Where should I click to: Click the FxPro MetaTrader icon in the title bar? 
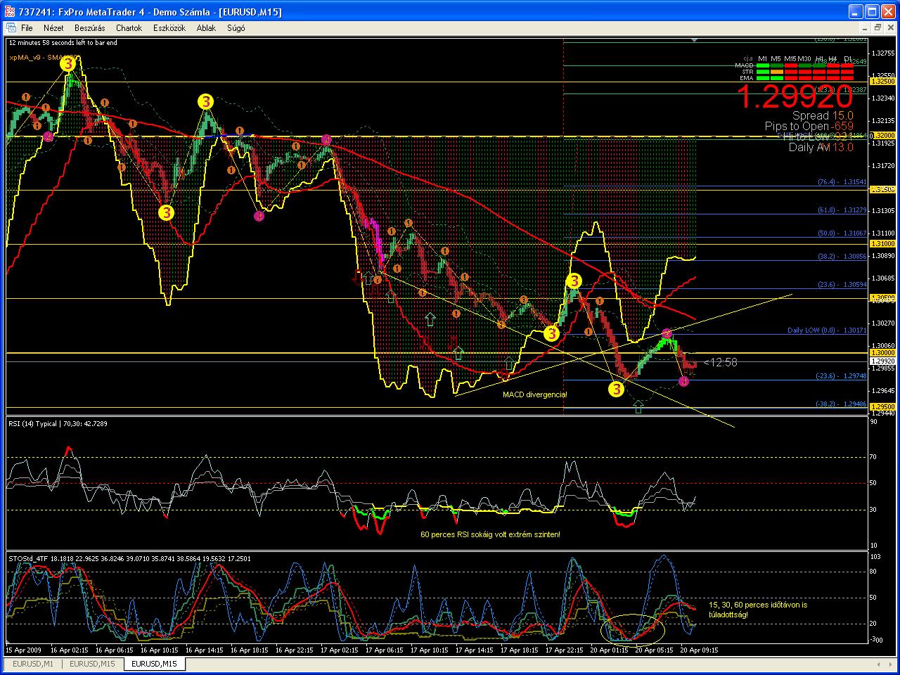[10, 11]
